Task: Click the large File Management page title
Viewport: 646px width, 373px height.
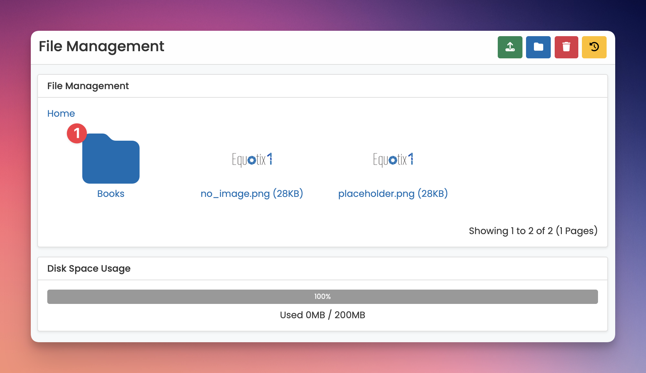Action: [101, 47]
